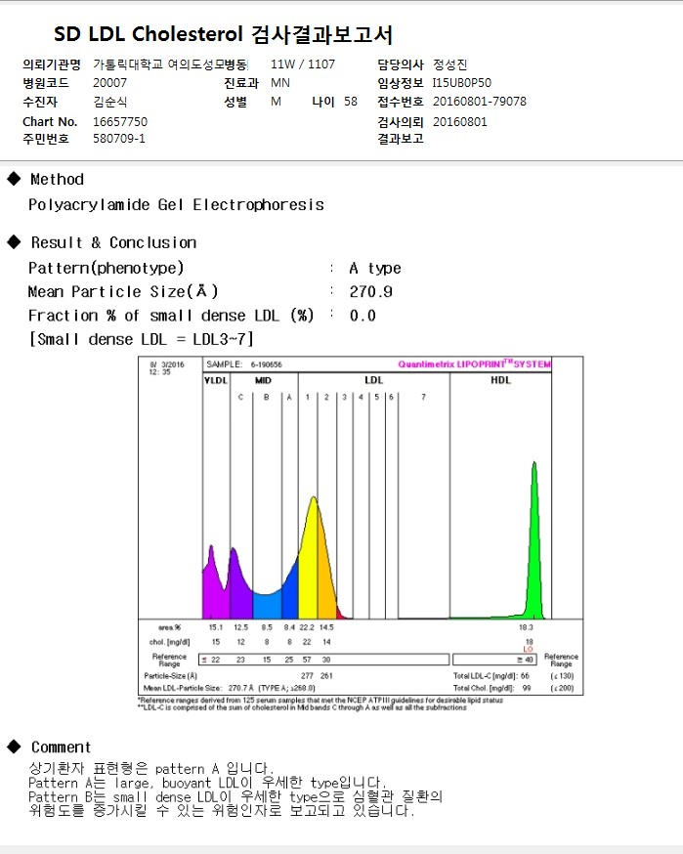Click the "MID" column header in chart
This screenshot has width=683, height=854.
263,380
